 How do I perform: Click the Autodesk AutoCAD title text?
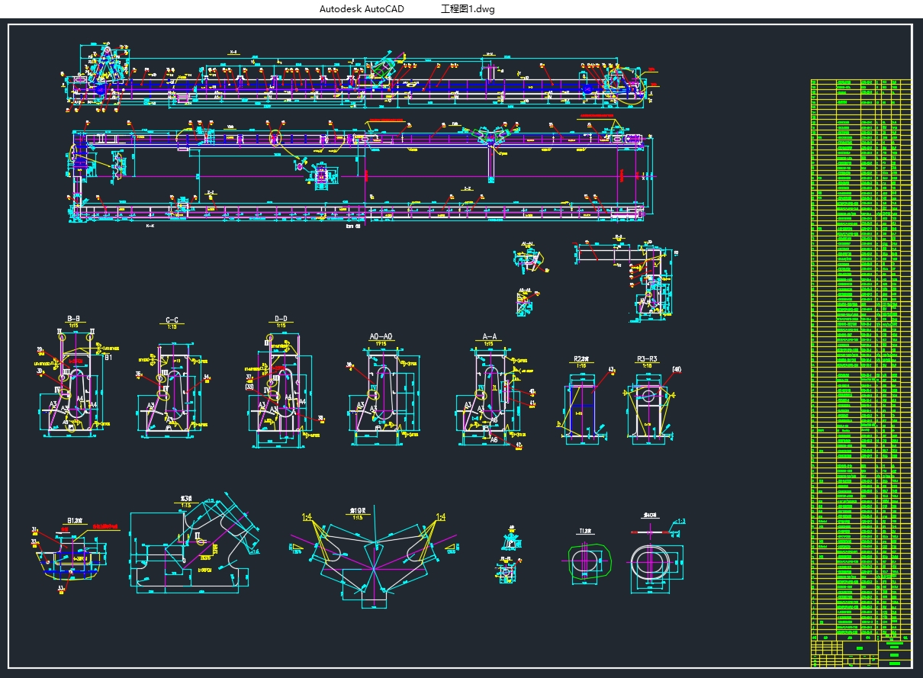tap(362, 9)
